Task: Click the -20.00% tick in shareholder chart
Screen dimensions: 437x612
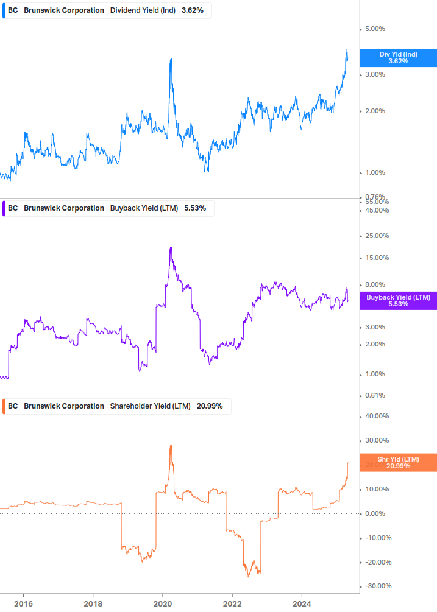Action: [x=378, y=562]
